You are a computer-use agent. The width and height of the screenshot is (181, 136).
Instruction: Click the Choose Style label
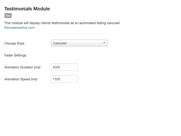coord(14,44)
